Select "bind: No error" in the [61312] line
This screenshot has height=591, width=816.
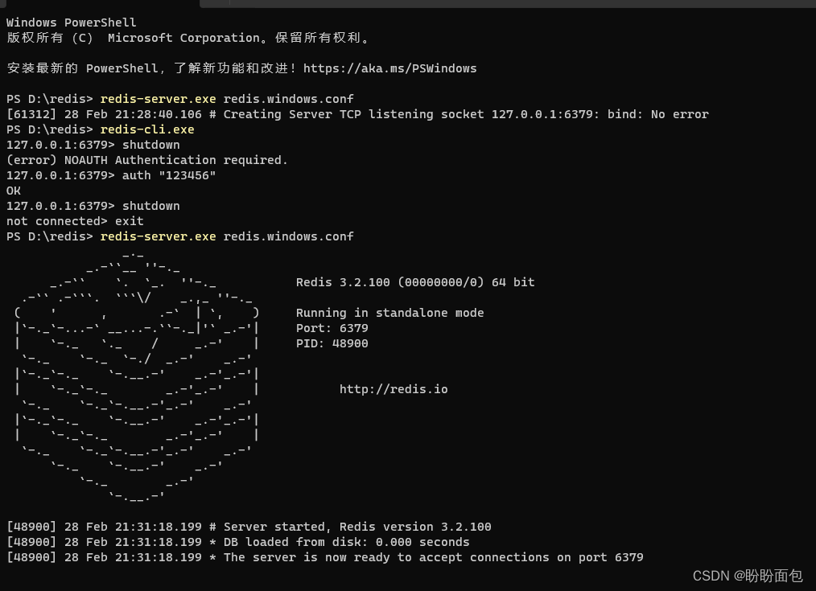point(657,114)
